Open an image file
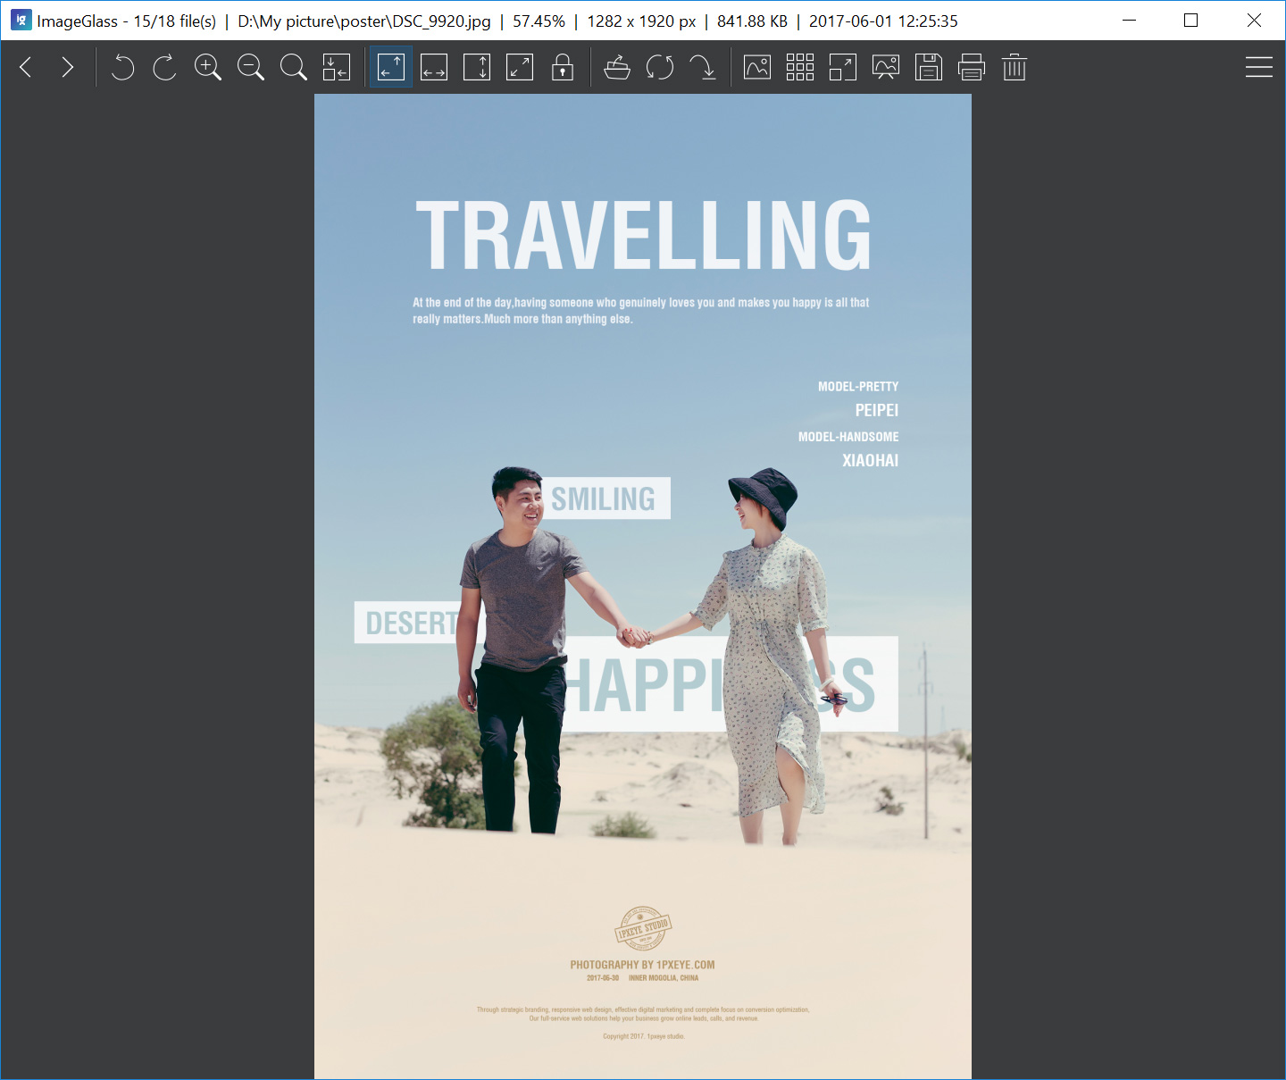This screenshot has width=1286, height=1080. click(617, 67)
